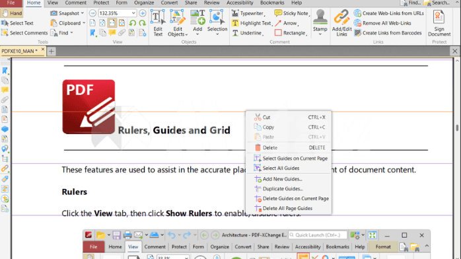Click the Find... button at top right

(410, 3)
